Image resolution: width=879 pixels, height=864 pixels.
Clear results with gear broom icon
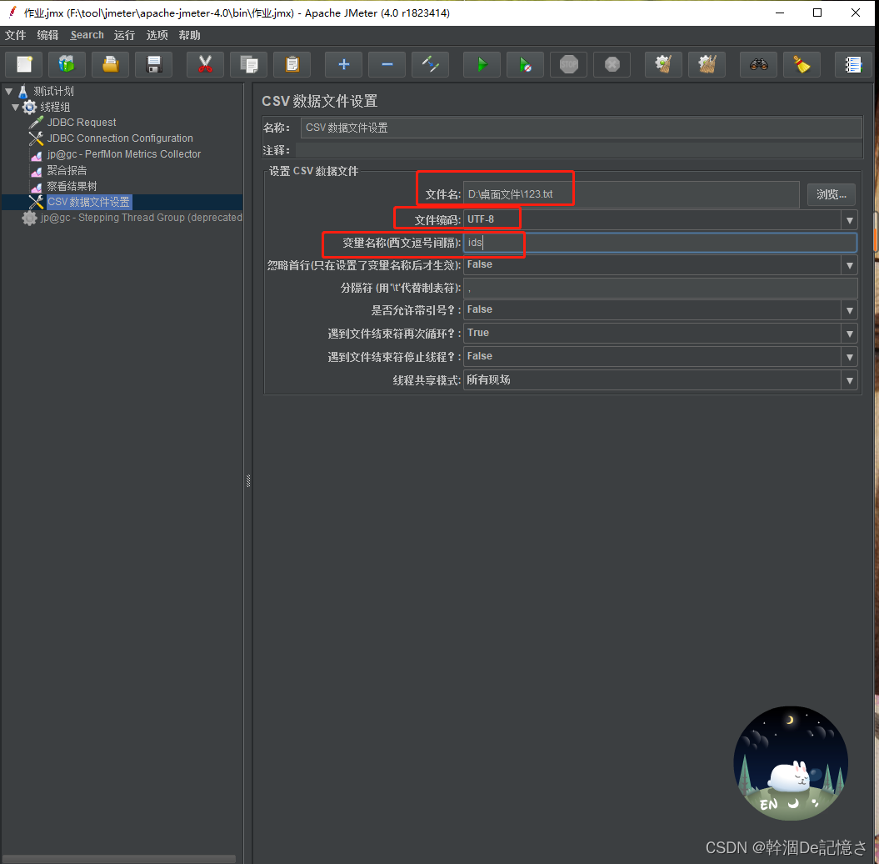(x=663, y=64)
